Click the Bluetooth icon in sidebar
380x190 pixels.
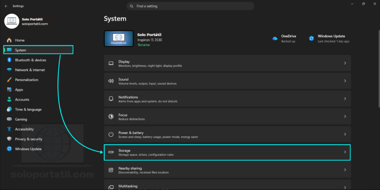pyautogui.click(x=9, y=60)
